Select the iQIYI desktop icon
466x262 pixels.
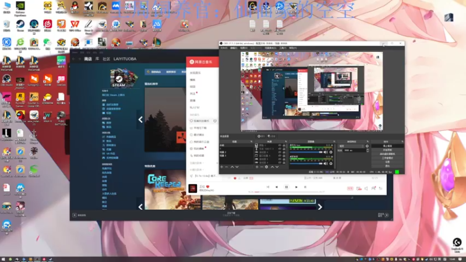click(x=61, y=62)
